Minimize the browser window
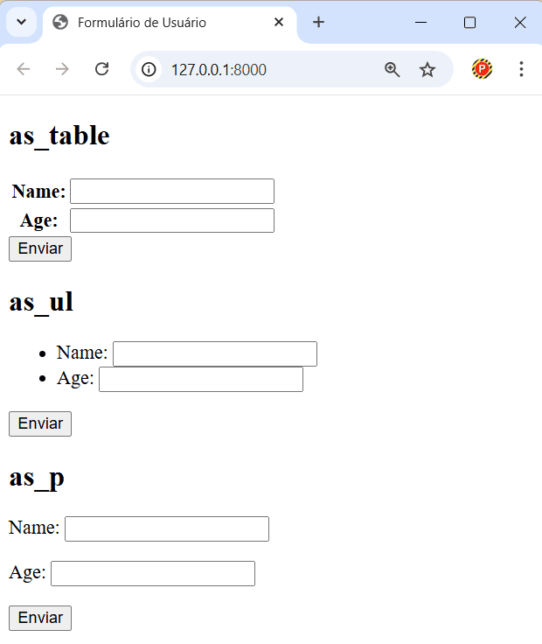Image resolution: width=542 pixels, height=644 pixels. tap(421, 22)
